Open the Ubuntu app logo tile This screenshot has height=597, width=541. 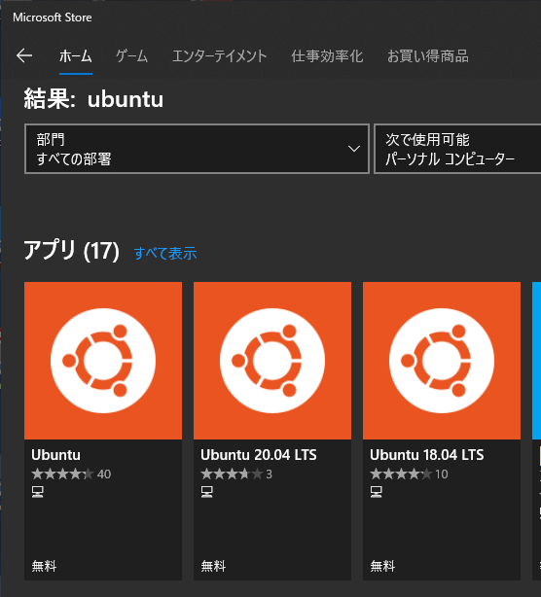pos(103,361)
